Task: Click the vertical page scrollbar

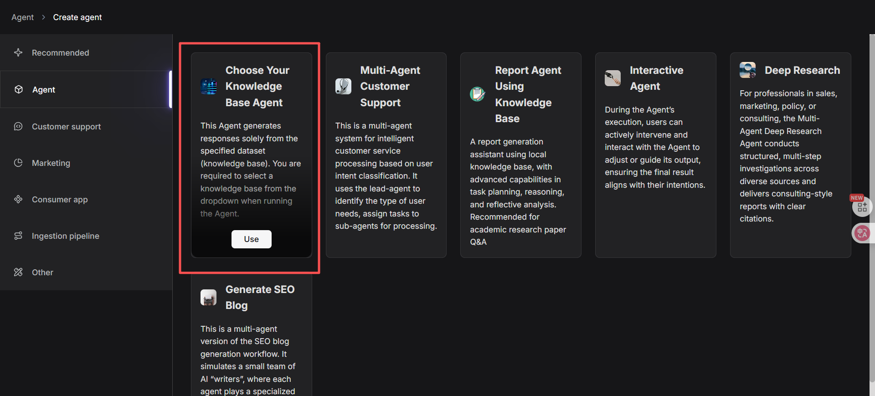Action: coord(872,208)
